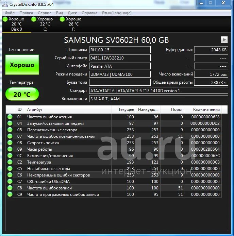The image size is (234, 236).
Task: Click status circle for attribute 04
Action: click(10, 123)
